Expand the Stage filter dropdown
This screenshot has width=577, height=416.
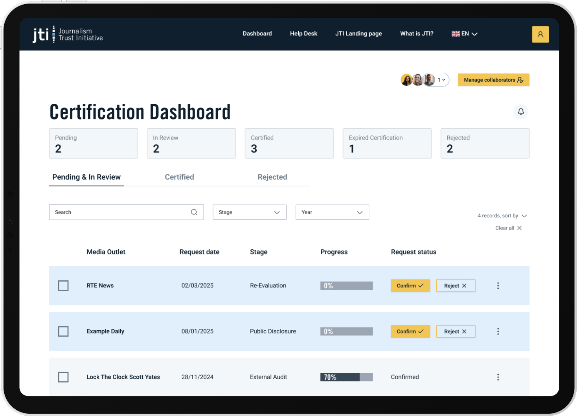click(250, 212)
